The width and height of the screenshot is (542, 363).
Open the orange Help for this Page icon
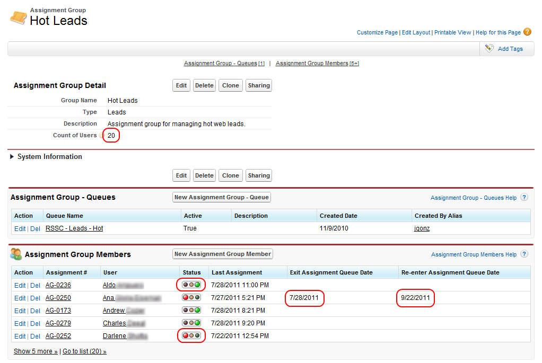527,32
